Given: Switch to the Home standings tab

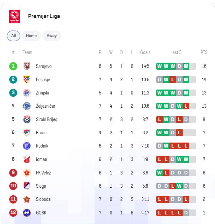Looking at the screenshot, I should click(31, 36).
